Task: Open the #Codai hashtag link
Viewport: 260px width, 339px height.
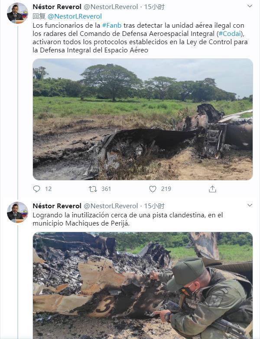Action: point(229,34)
